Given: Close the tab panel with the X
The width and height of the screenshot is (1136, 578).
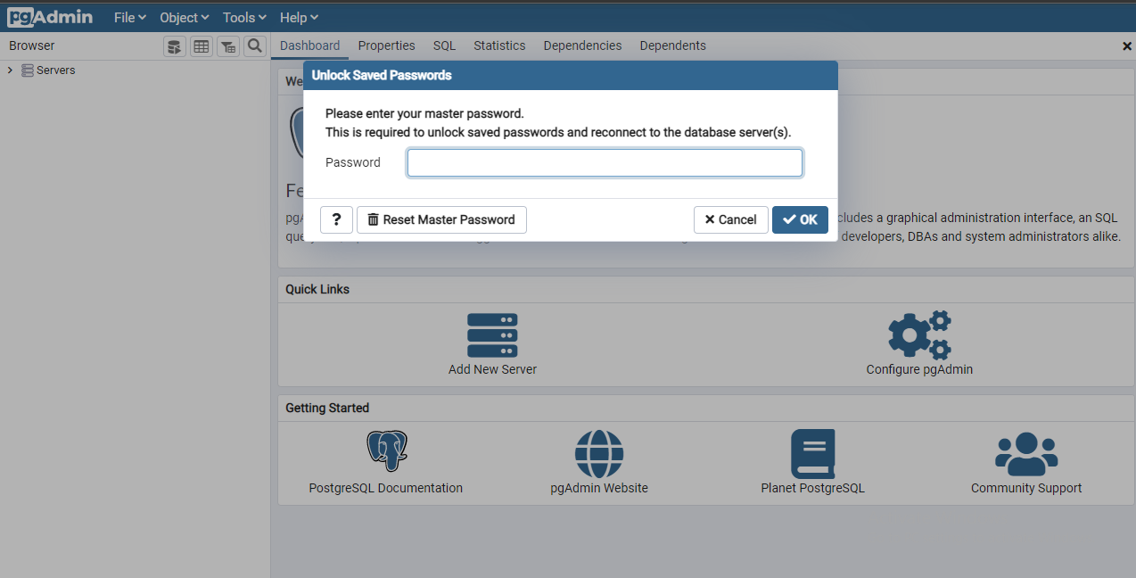Looking at the screenshot, I should [1126, 46].
